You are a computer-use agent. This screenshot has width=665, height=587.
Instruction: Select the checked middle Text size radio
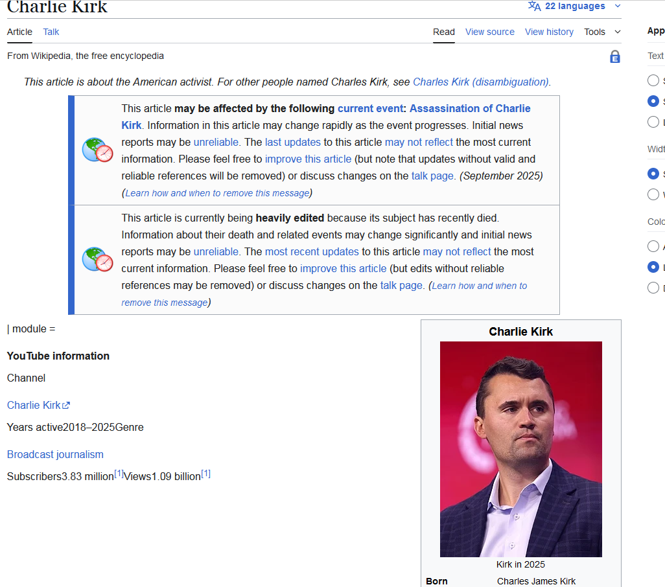coord(653,101)
